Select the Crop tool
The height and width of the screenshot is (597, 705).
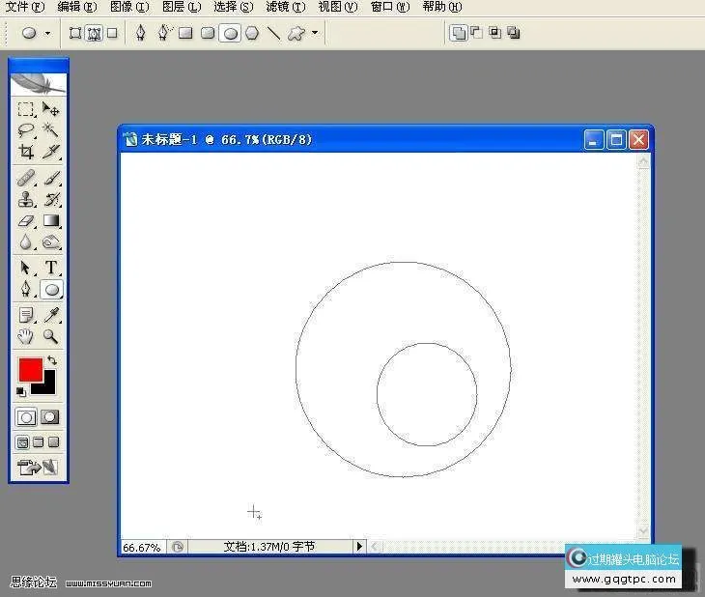tap(26, 152)
